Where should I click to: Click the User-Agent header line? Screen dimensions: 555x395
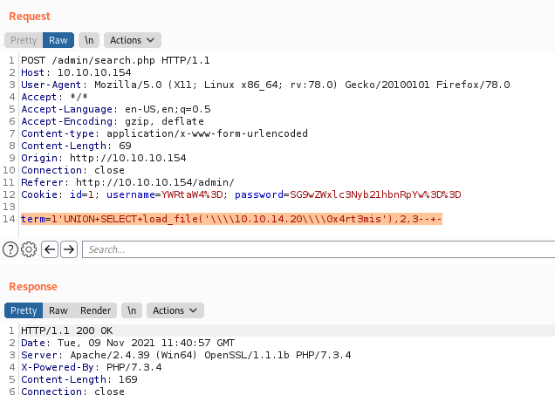click(x=265, y=85)
